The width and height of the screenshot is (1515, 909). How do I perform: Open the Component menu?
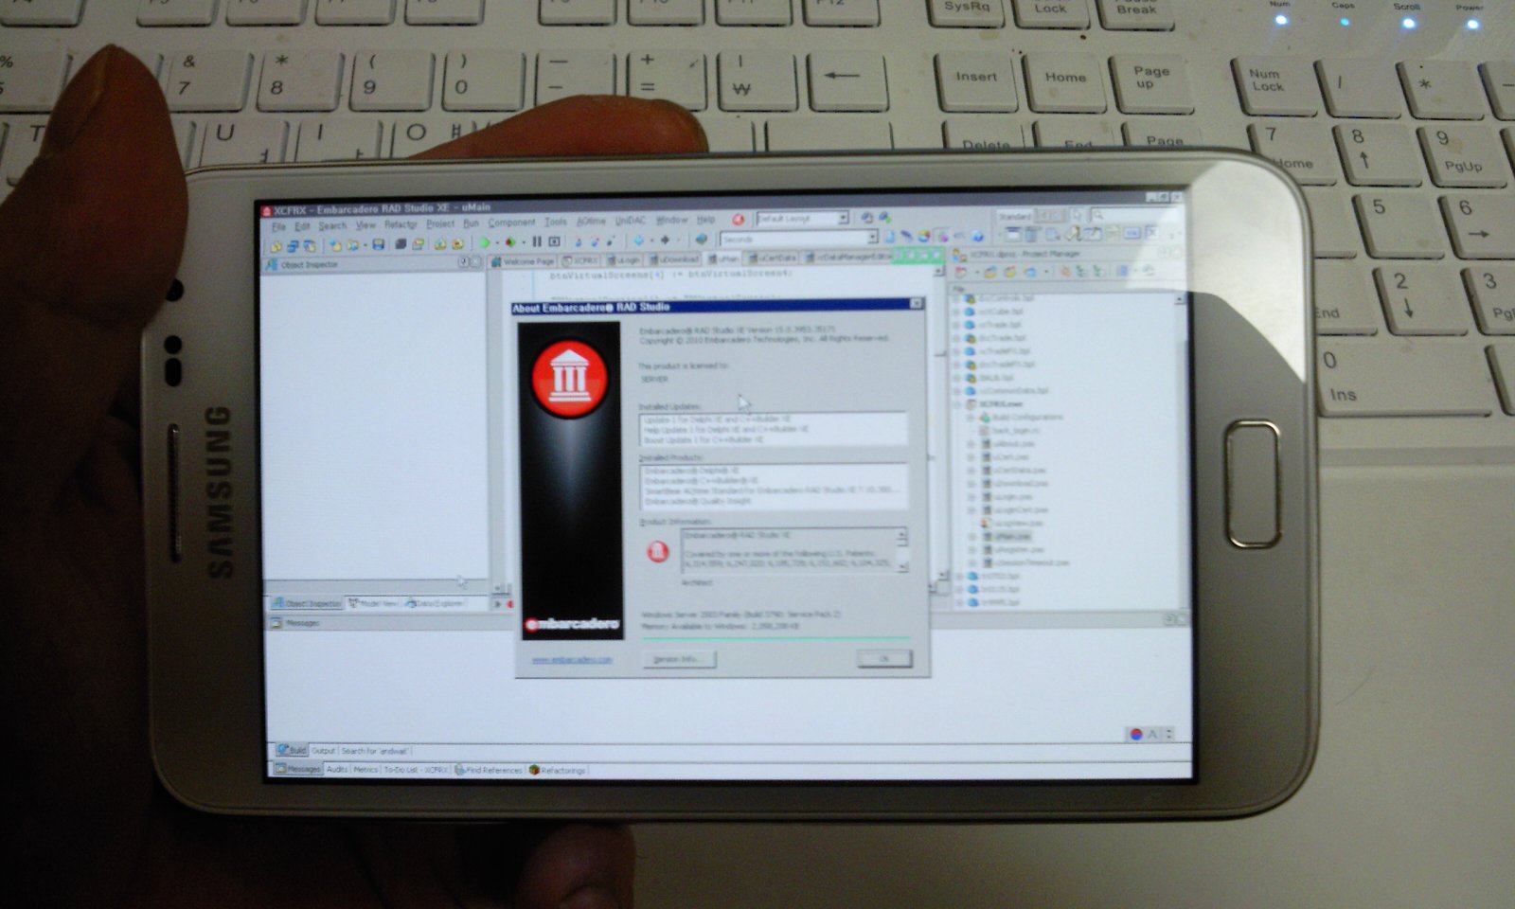pyautogui.click(x=511, y=223)
